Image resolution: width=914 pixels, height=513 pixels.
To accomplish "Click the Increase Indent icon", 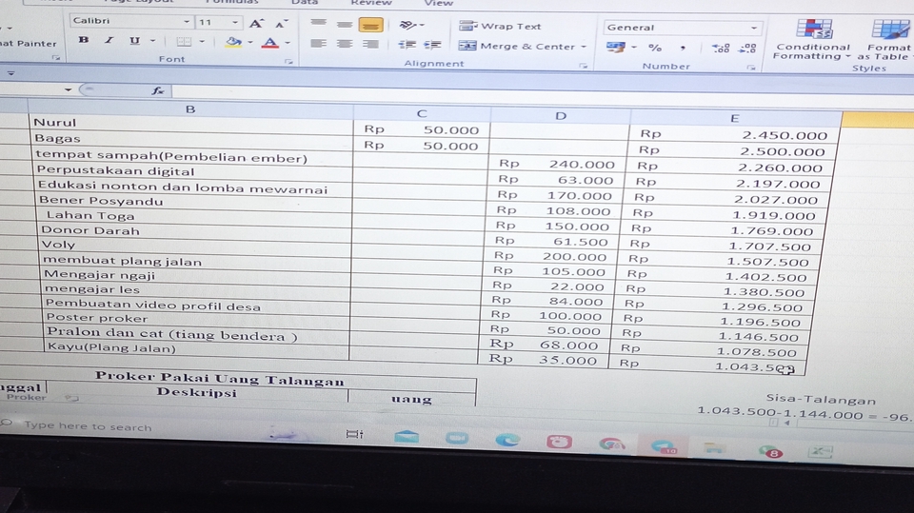I will click(432, 45).
